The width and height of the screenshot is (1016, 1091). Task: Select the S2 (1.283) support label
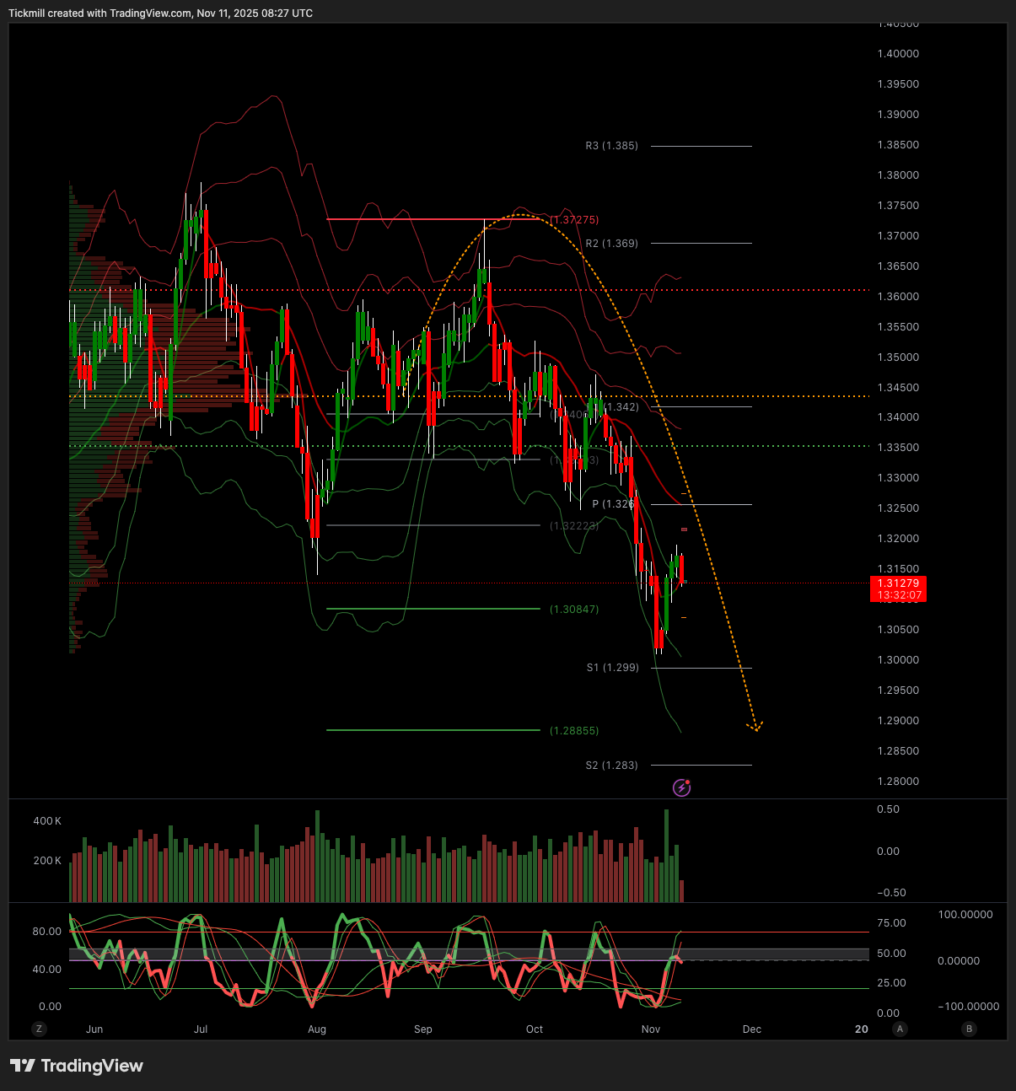pos(612,766)
